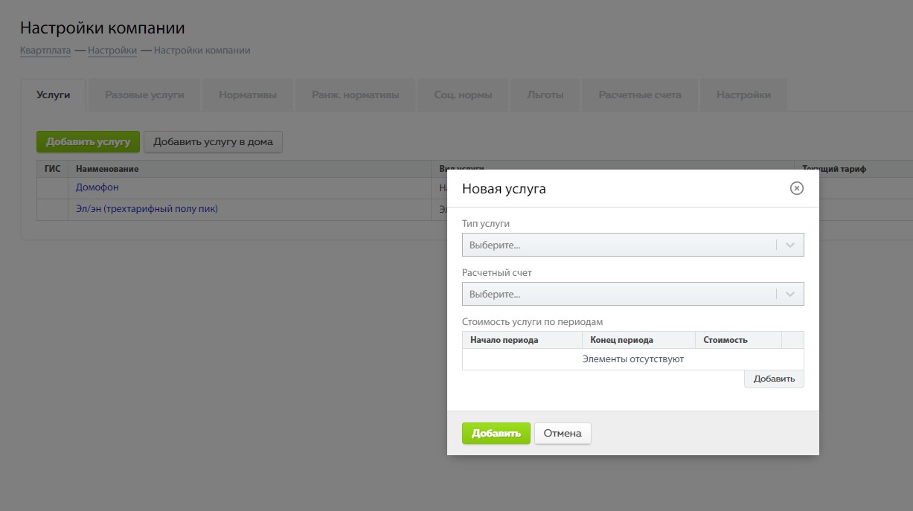
Task: Go to the Льготы tab
Action: (545, 95)
